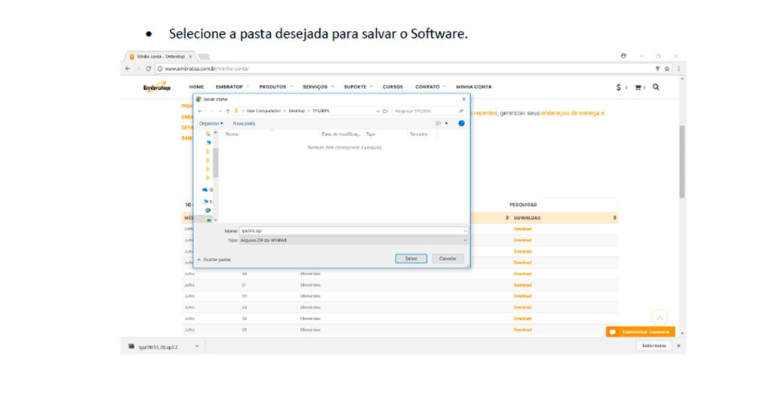
Task: Click the Cancelar button
Action: click(448, 258)
